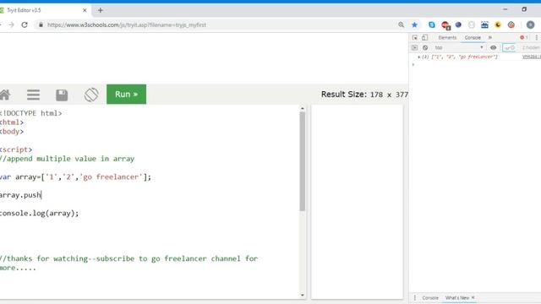Open the drawer kebab menu in DevTools

[415, 298]
